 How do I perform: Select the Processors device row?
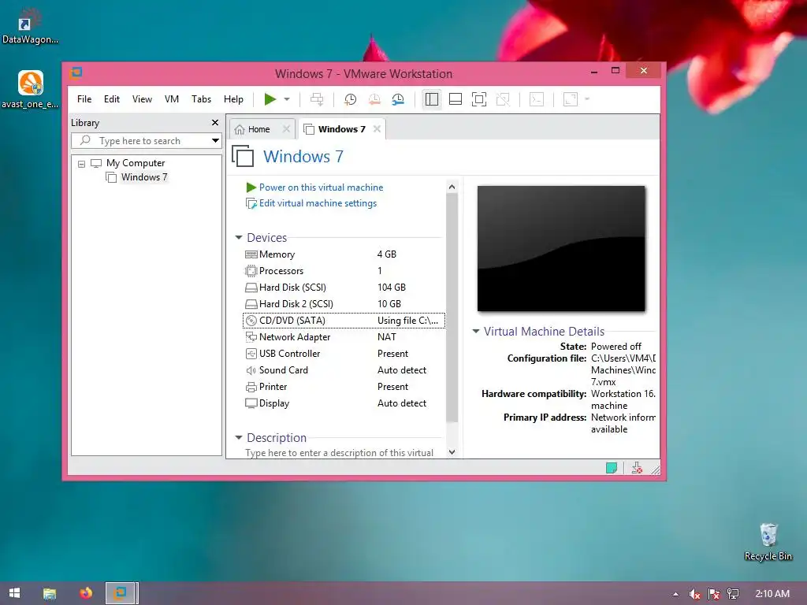click(x=344, y=271)
